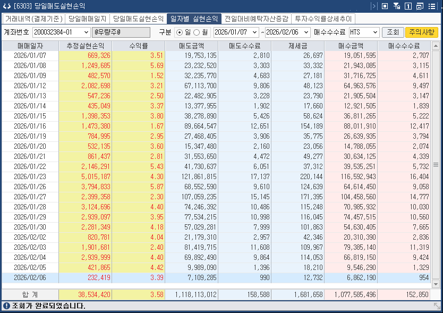Click the @우량주@ account name field
Viewport: 443px width, 313px height.
[121, 32]
